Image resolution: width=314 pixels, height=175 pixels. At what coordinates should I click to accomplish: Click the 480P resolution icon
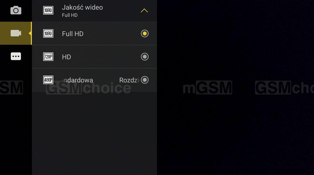click(x=48, y=80)
